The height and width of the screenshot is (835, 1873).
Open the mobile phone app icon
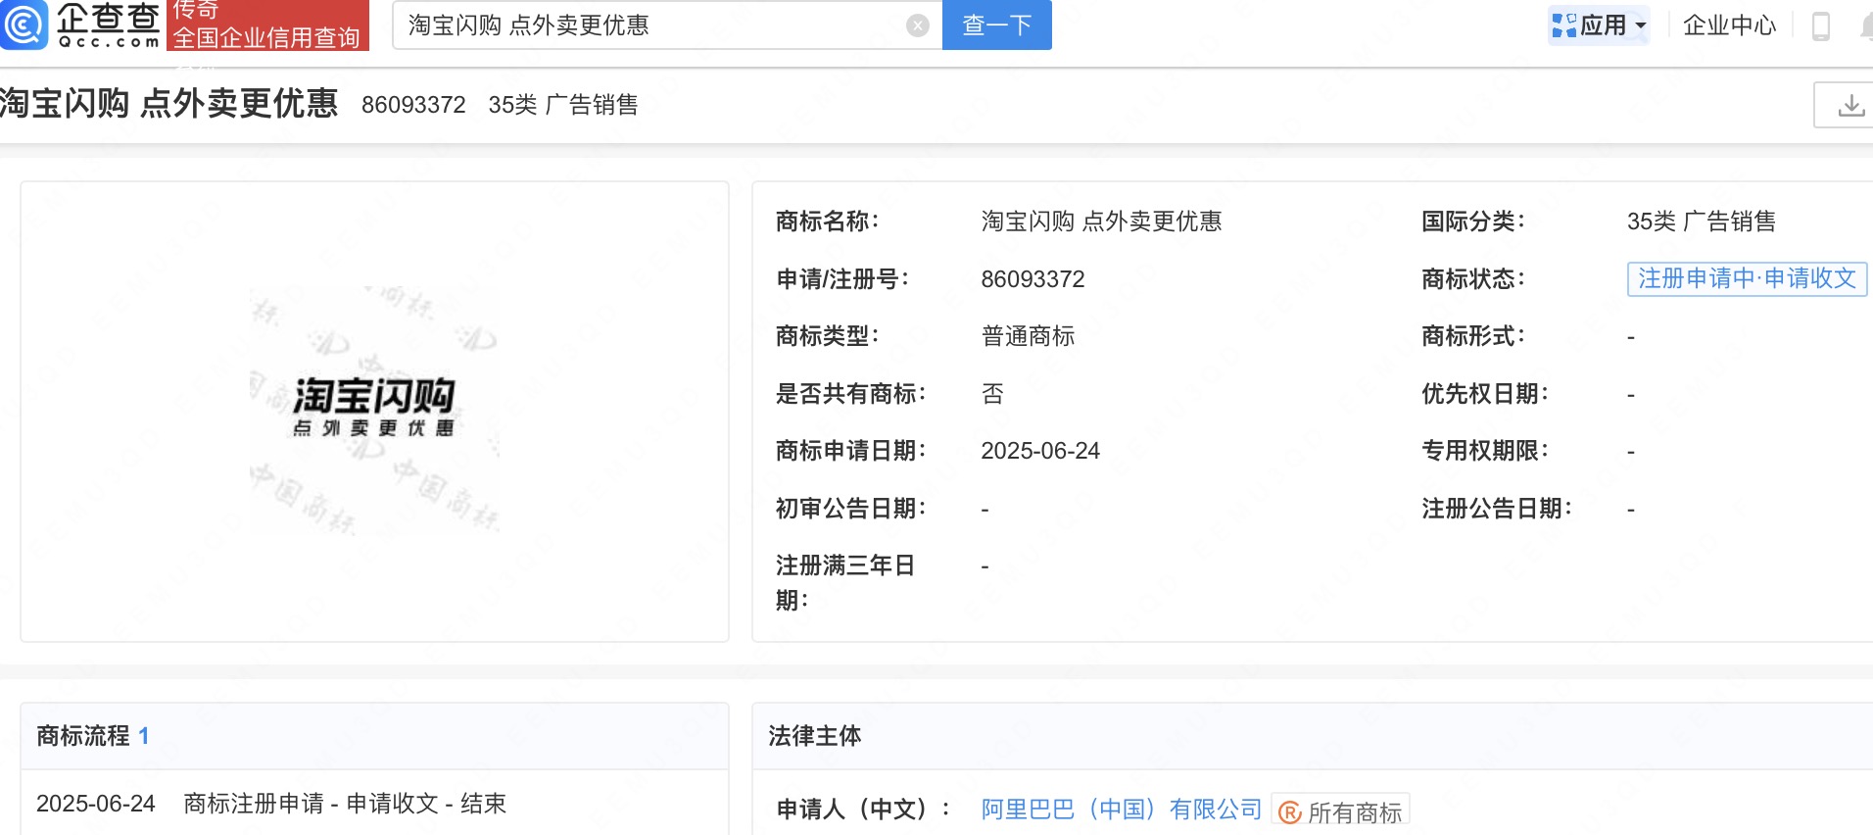point(1821,26)
